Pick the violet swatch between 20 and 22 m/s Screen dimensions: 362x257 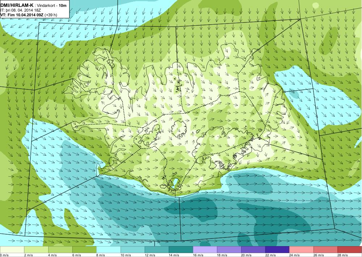(x=253, y=250)
